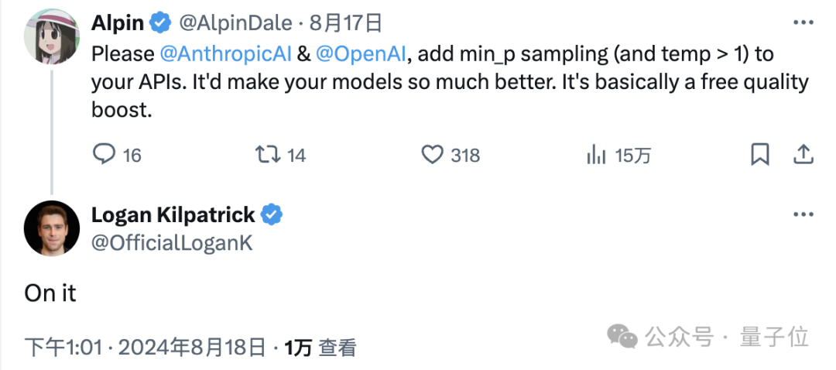This screenshot has width=836, height=370.
Task: Click the Alpin display name
Action: 118,23
